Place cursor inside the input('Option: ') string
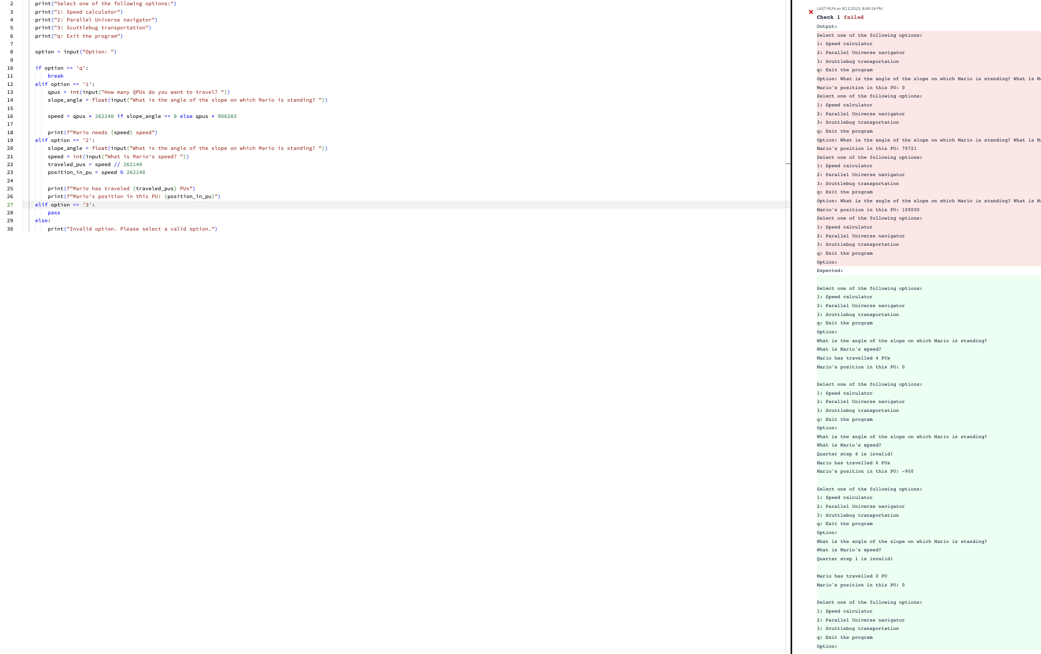This screenshot has height=654, width=1041. coord(97,51)
